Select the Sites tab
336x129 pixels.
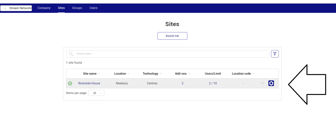point(61,8)
